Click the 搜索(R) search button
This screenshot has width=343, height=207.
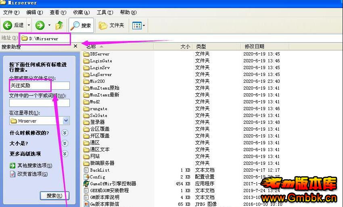54,196
